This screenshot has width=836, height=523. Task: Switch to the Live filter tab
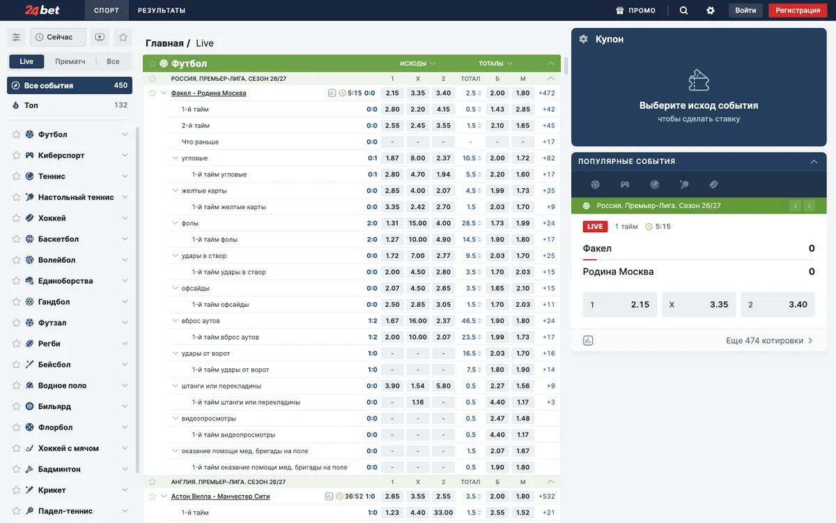(26, 61)
